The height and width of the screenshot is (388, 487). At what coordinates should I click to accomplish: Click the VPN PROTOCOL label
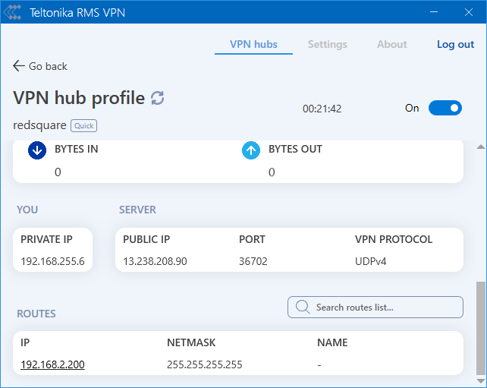click(x=394, y=239)
